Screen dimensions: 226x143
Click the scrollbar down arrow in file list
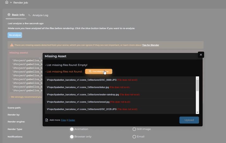point(198,112)
